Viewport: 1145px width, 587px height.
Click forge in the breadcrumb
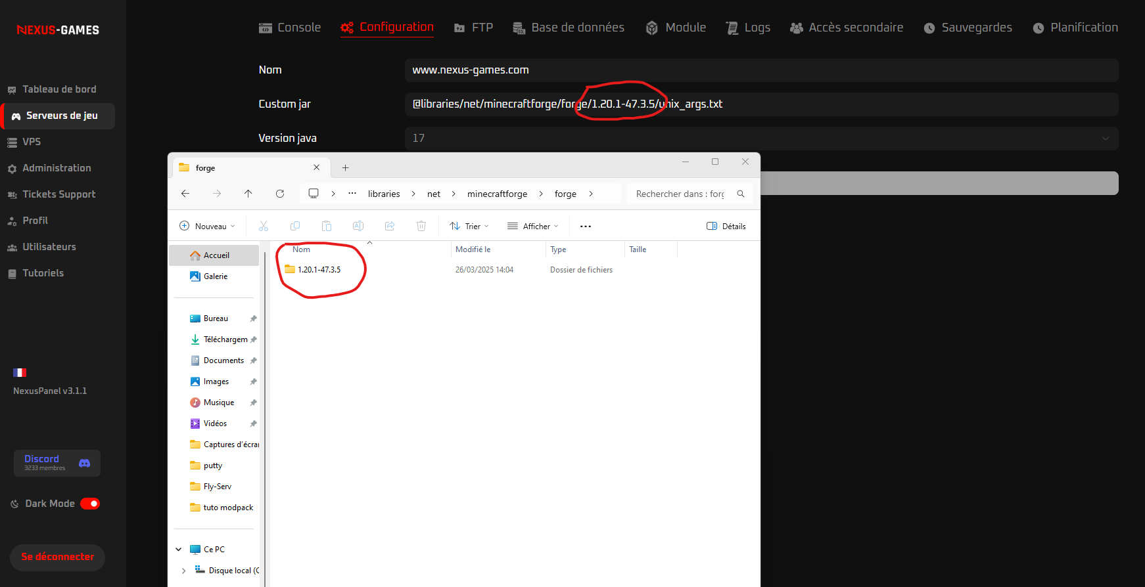[565, 194]
